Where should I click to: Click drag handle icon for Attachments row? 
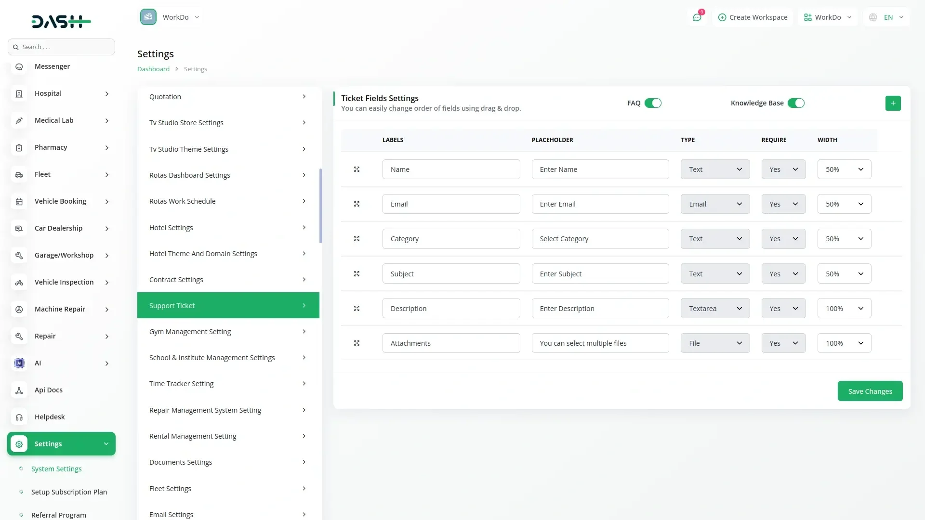point(357,343)
